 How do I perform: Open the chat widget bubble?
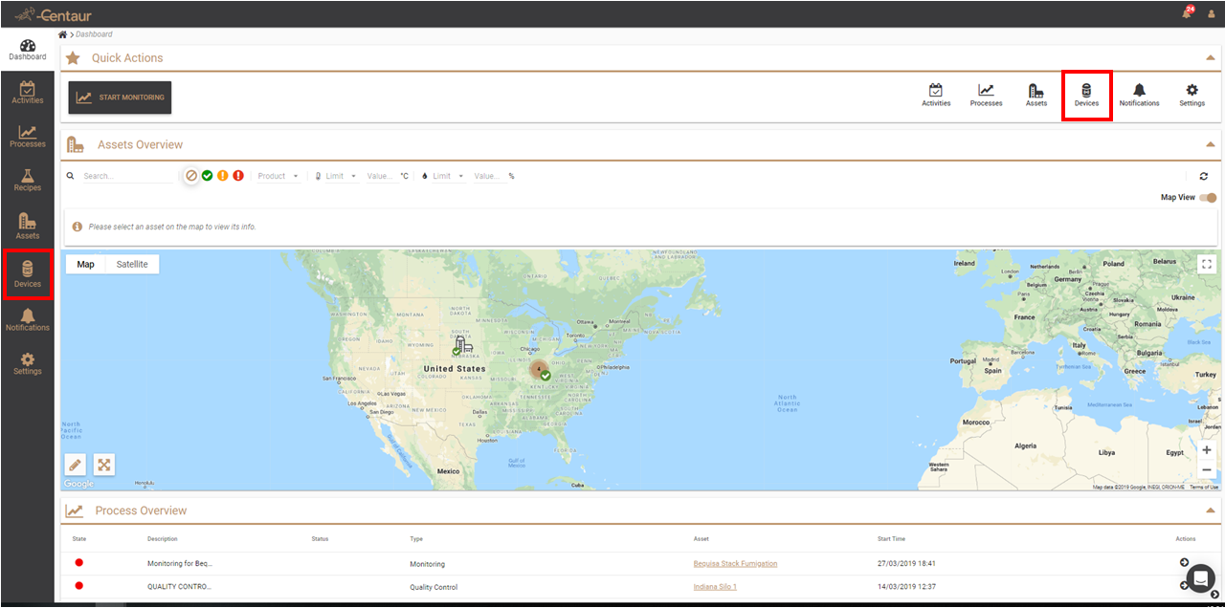click(1200, 578)
